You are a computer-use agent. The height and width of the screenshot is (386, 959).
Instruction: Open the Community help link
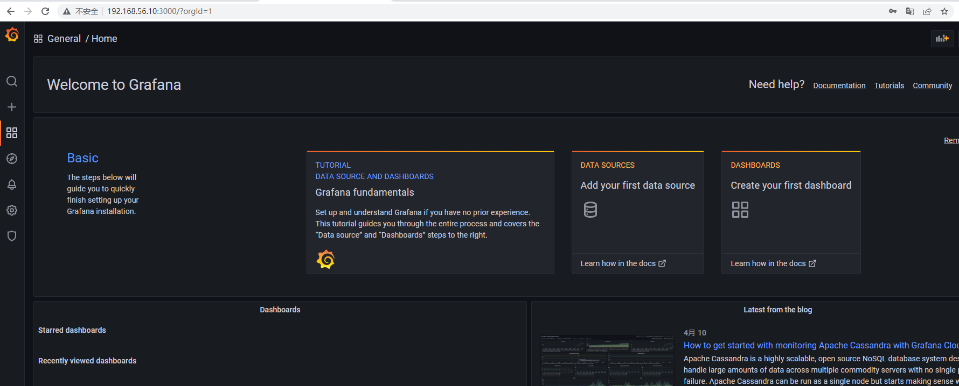(x=933, y=85)
